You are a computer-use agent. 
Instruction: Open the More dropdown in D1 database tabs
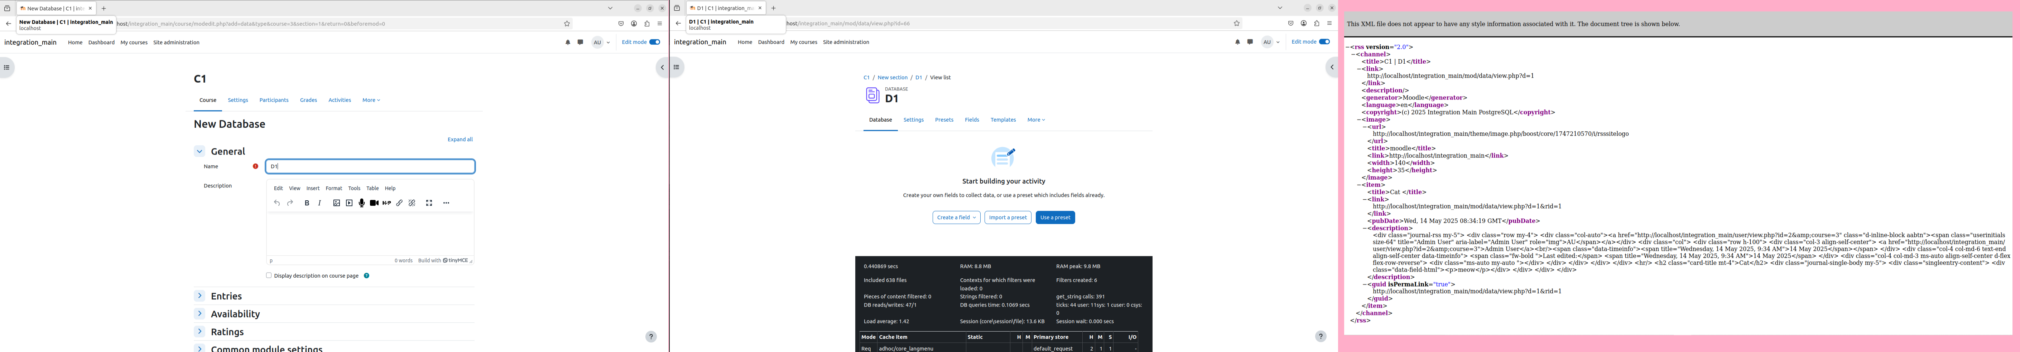[1036, 120]
